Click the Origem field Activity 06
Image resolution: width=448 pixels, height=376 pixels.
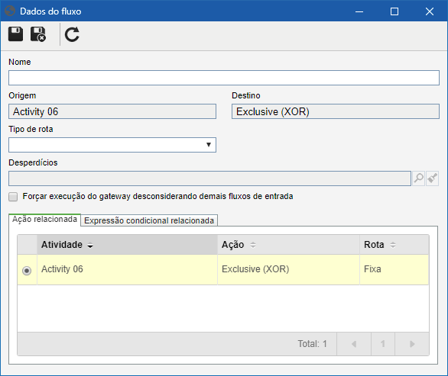(x=112, y=111)
